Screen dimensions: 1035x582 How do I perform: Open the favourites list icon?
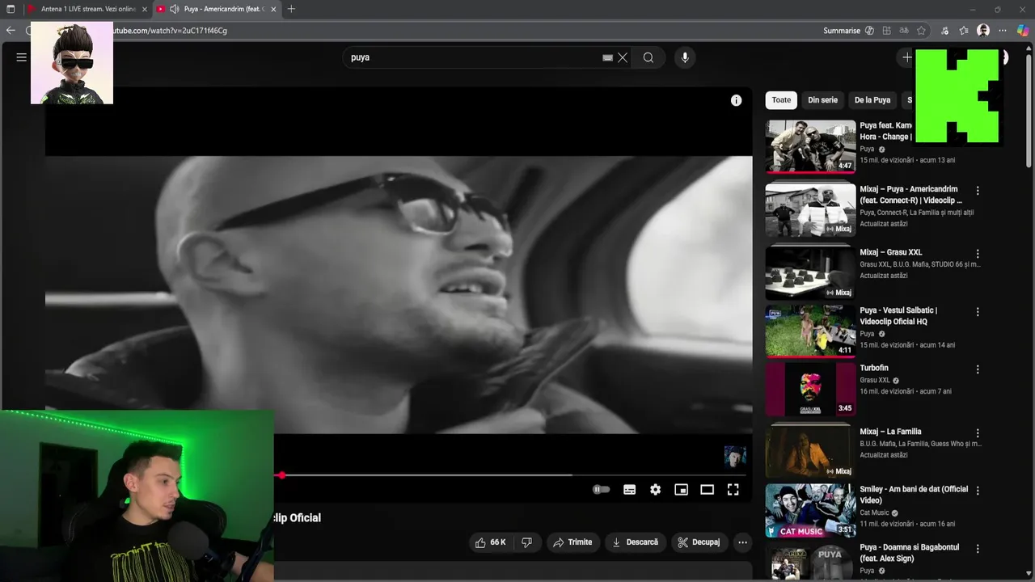(964, 31)
